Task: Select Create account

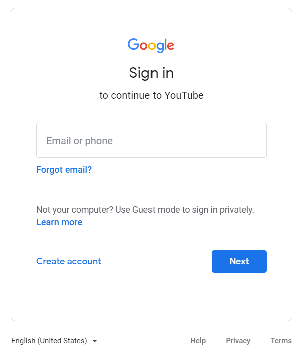Action: [69, 261]
